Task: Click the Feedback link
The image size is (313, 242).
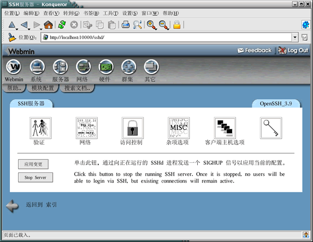Action: (x=255, y=51)
